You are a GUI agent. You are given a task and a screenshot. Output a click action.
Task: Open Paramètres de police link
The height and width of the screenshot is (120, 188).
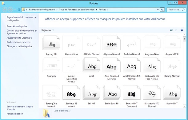click(x=17, y=26)
